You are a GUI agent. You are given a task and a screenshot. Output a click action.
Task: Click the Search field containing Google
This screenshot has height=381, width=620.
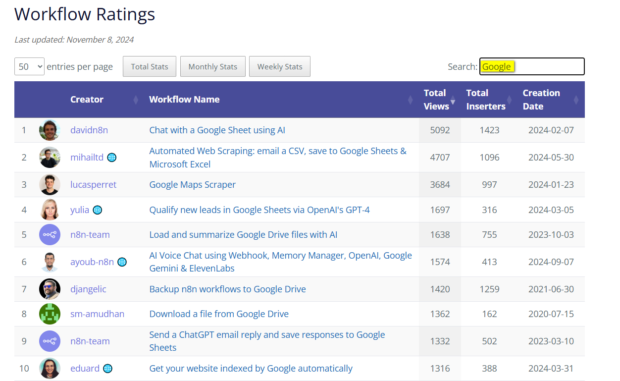532,66
